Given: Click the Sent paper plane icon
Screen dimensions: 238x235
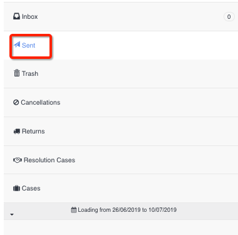Looking at the screenshot, I should click(17, 44).
